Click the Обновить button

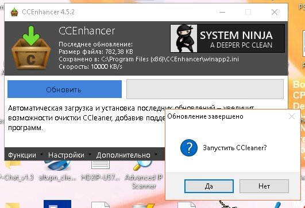(x=64, y=89)
